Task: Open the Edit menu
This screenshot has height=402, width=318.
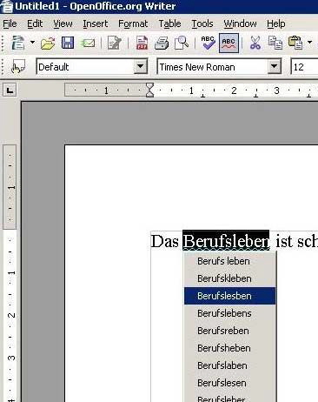Action: [x=35, y=23]
